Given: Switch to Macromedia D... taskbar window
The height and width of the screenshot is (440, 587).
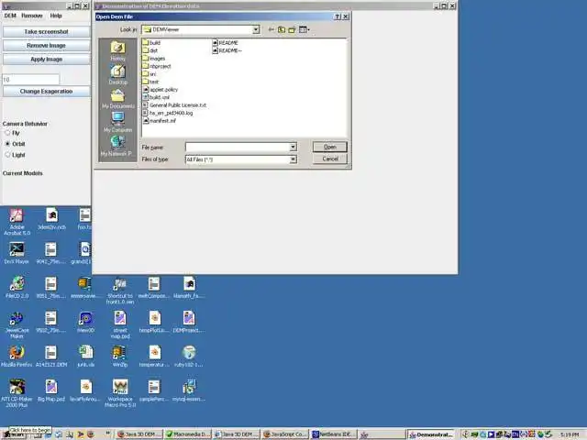Looking at the screenshot, I should tap(187, 434).
